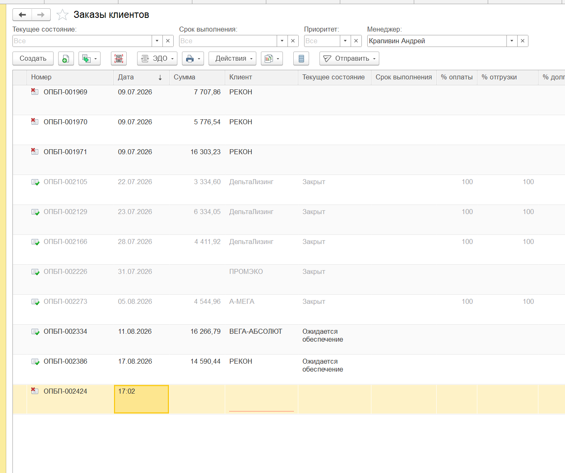Expand the Менеджер filter dropdown
Viewport: 565px width, 473px height.
(x=512, y=41)
